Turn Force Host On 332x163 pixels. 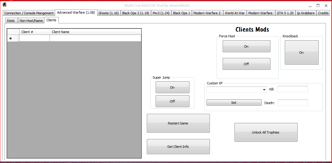click(246, 46)
